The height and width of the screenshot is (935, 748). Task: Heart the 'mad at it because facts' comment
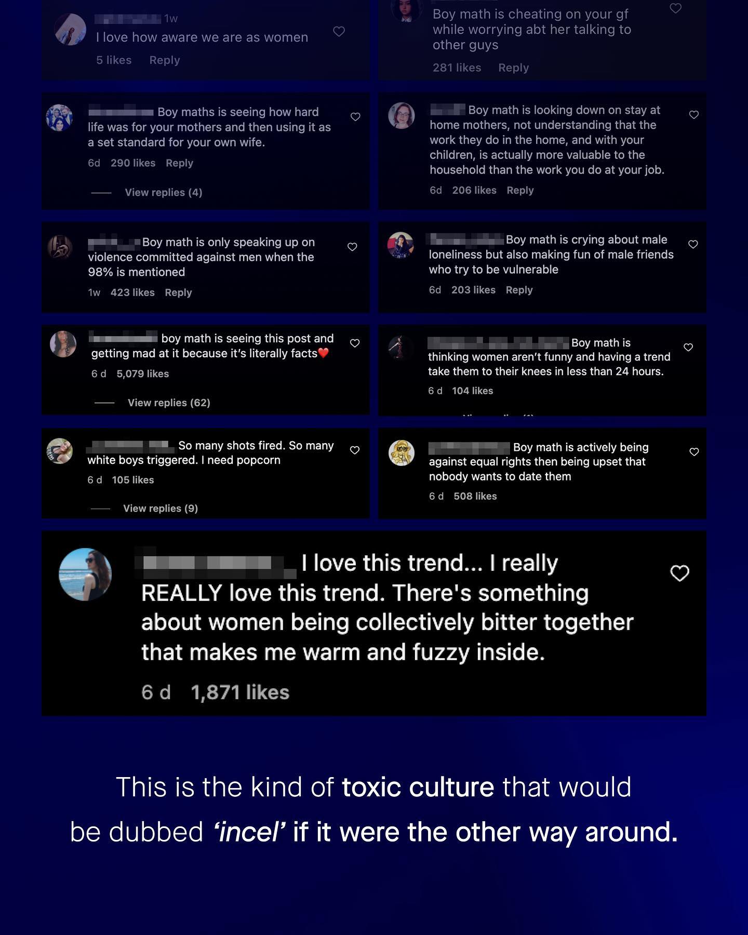click(x=355, y=343)
